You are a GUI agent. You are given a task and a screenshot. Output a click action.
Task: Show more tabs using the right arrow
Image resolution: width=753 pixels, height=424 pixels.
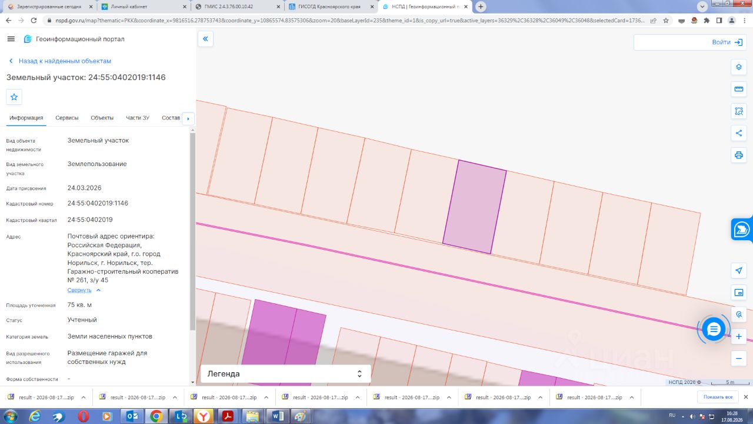click(188, 118)
